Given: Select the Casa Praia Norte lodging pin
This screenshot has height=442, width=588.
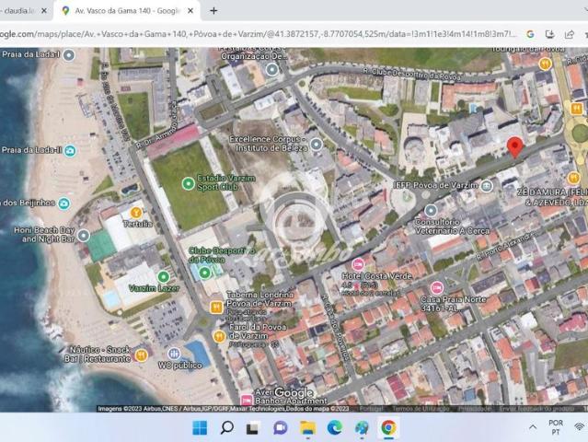Looking at the screenshot, I should coord(437,288).
